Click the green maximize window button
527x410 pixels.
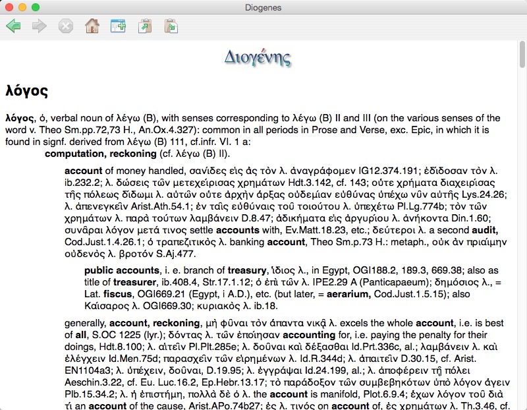coord(36,7)
